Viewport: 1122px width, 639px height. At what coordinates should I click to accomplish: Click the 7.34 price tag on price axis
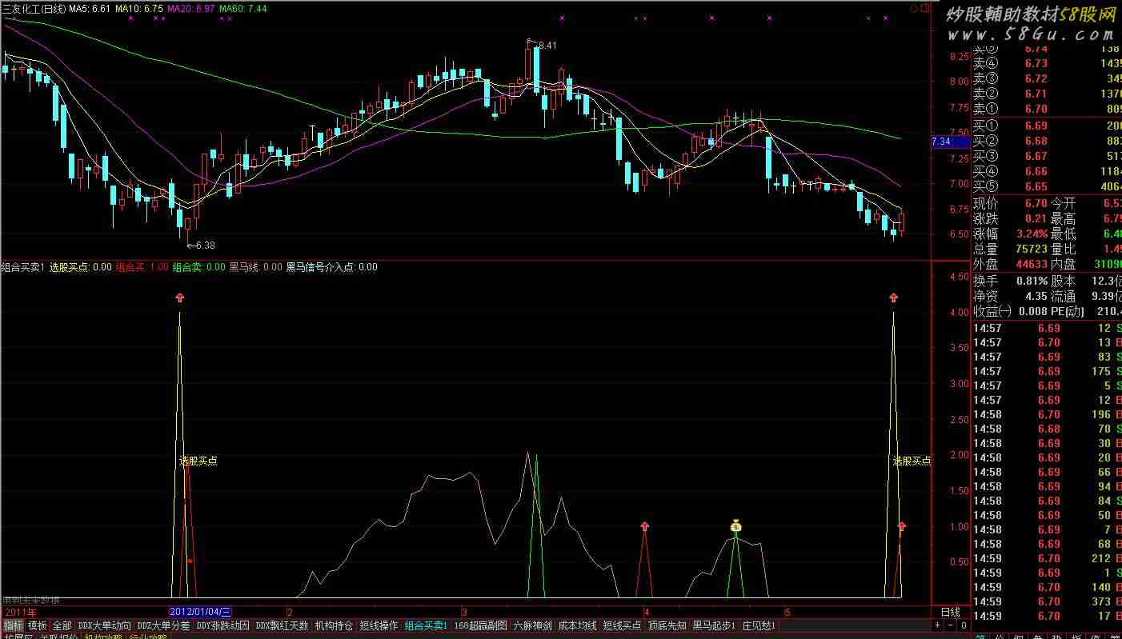[942, 142]
